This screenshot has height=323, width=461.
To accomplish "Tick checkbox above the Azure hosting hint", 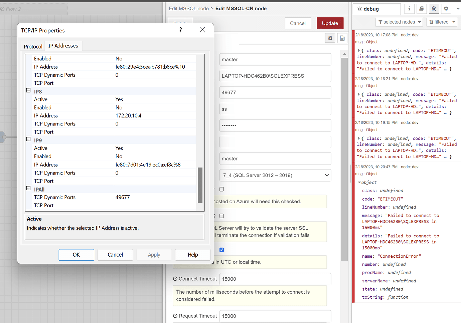I will [x=221, y=189].
